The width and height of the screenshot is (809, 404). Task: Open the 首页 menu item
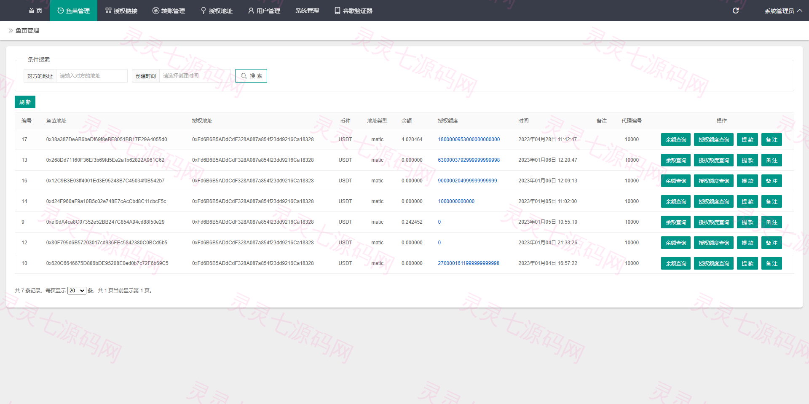(35, 11)
